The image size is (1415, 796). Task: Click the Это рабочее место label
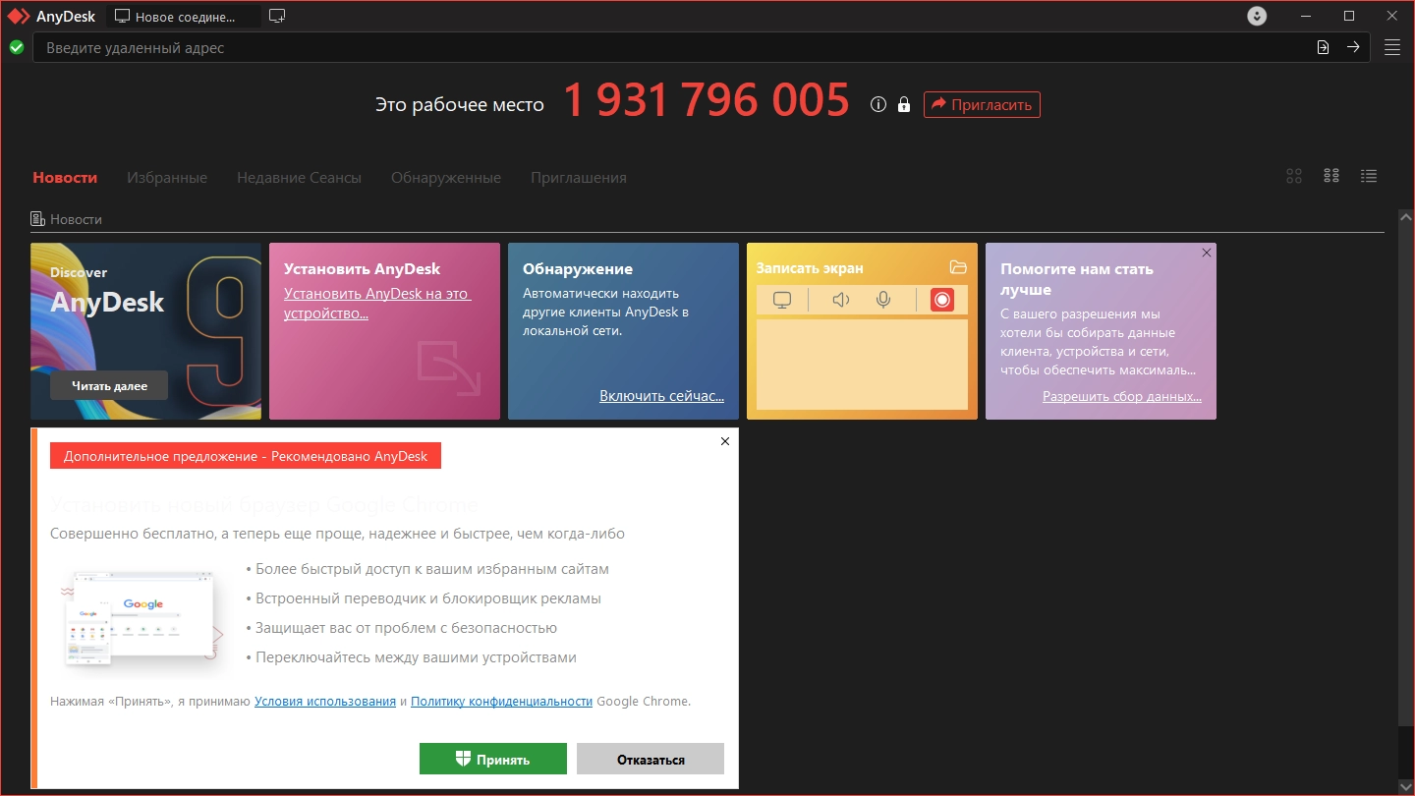click(x=460, y=105)
